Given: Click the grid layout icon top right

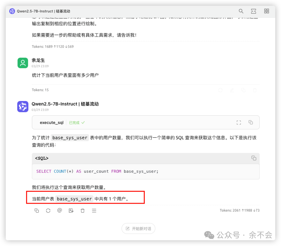Looking at the screenshot, I should click(x=267, y=11).
